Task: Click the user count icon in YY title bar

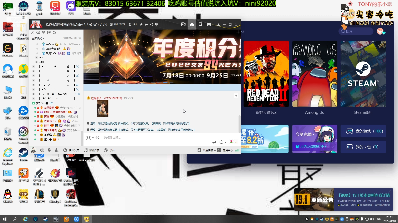Action: [x=130, y=24]
